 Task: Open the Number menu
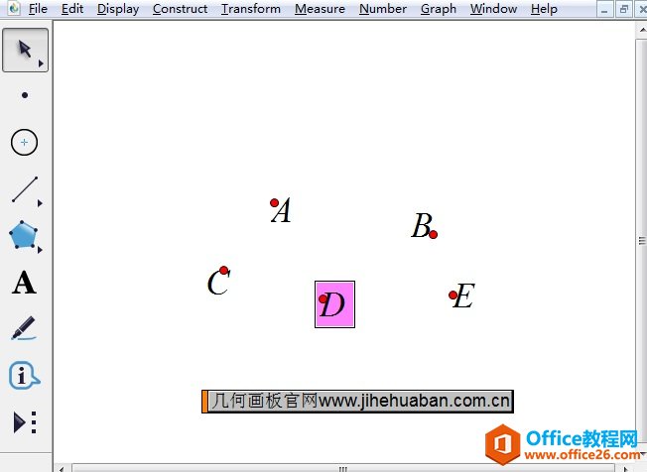tap(383, 9)
